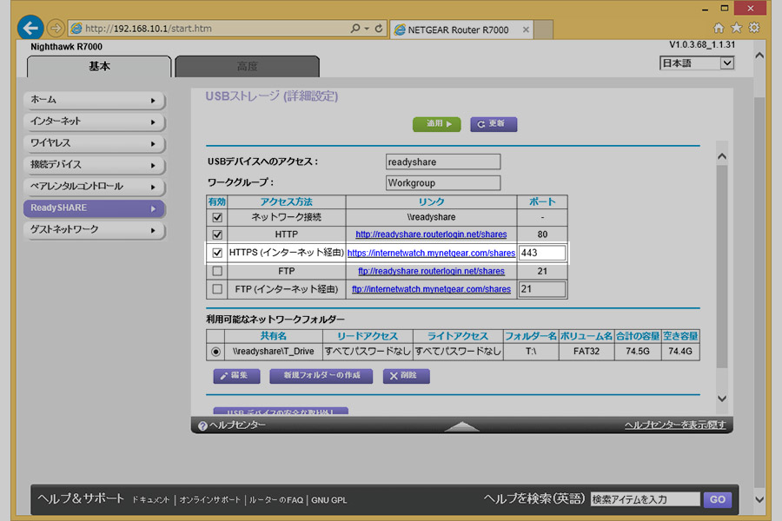Open the 日本語 language dropdown
The width and height of the screenshot is (782, 521).
(697, 63)
